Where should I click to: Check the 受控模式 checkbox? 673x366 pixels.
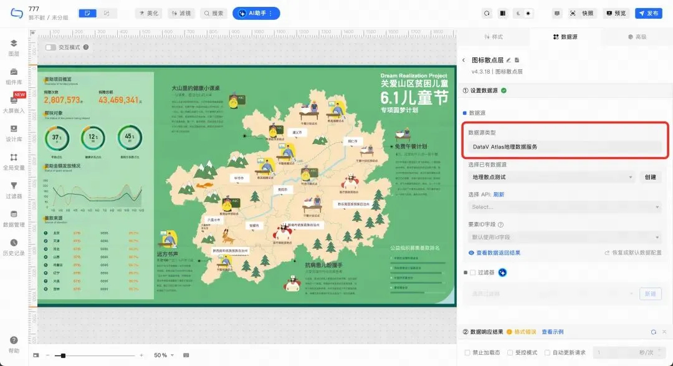[510, 353]
